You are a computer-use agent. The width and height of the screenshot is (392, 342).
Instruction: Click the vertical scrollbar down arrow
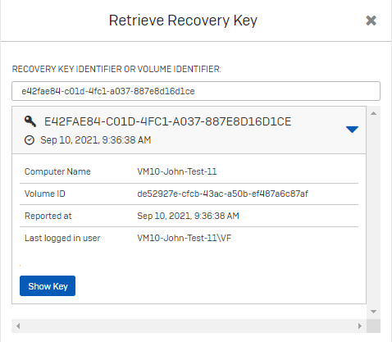tap(373, 312)
